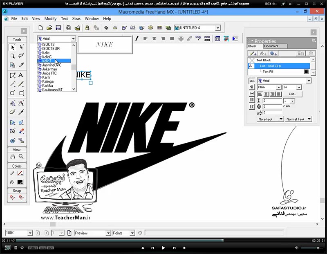The width and height of the screenshot is (327, 254).
Task: Open the Color Mixer palette icon
Action: [150, 27]
